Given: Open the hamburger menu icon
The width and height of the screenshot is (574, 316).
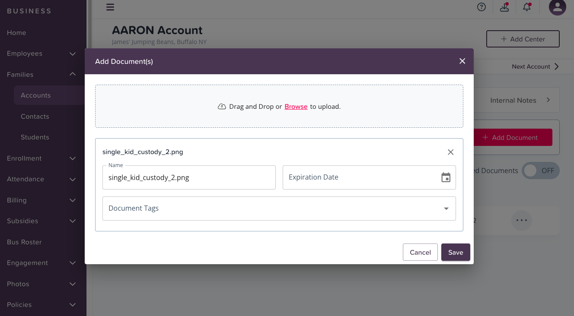Looking at the screenshot, I should coord(110,7).
